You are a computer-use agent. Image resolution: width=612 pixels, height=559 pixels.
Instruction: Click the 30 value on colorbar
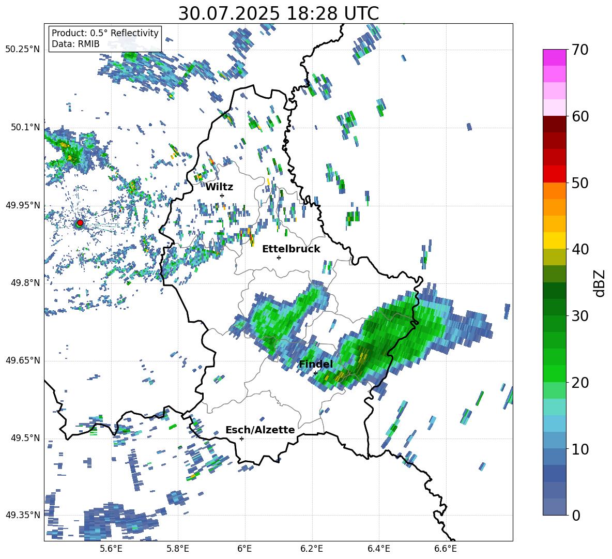point(580,316)
